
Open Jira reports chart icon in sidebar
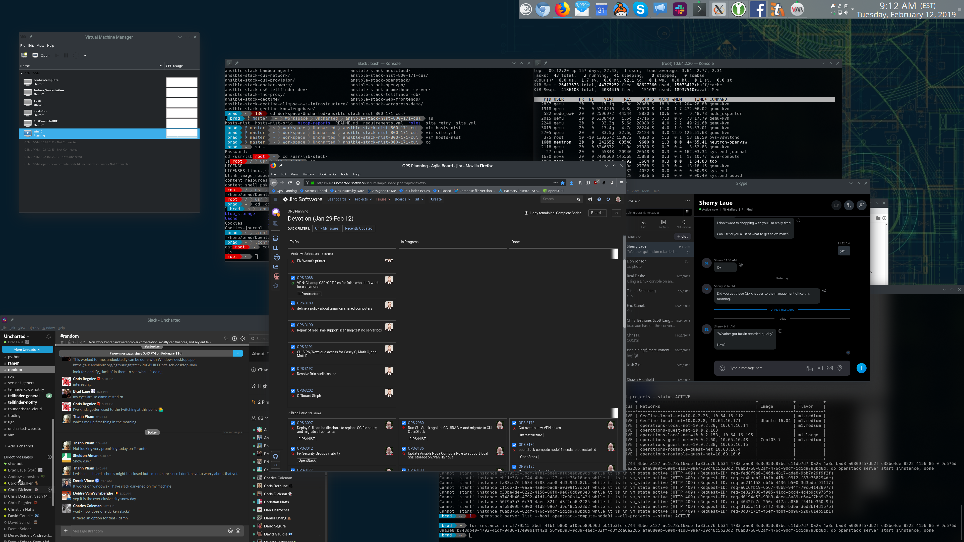pos(276,267)
